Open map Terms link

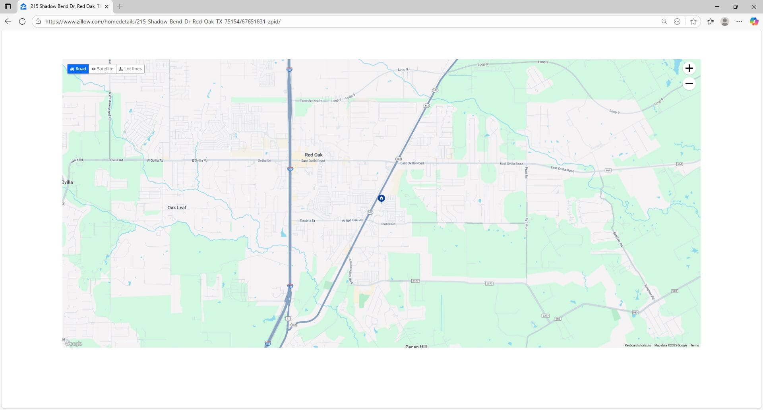pyautogui.click(x=694, y=345)
